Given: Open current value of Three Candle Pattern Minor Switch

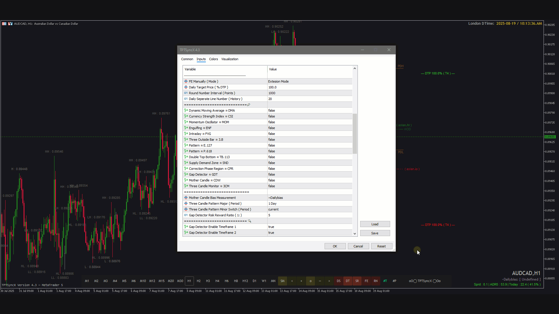Looking at the screenshot, I should click(x=310, y=209).
